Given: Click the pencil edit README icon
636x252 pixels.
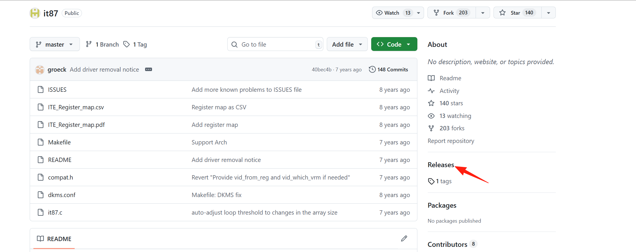Looking at the screenshot, I should click(x=404, y=238).
